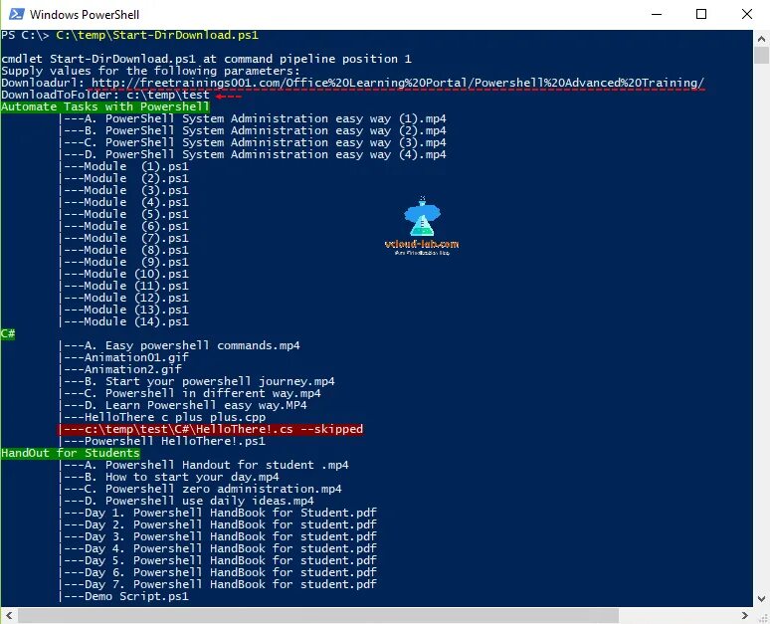Click 'D. Learn Powershell easy way.MP4'

195,405
